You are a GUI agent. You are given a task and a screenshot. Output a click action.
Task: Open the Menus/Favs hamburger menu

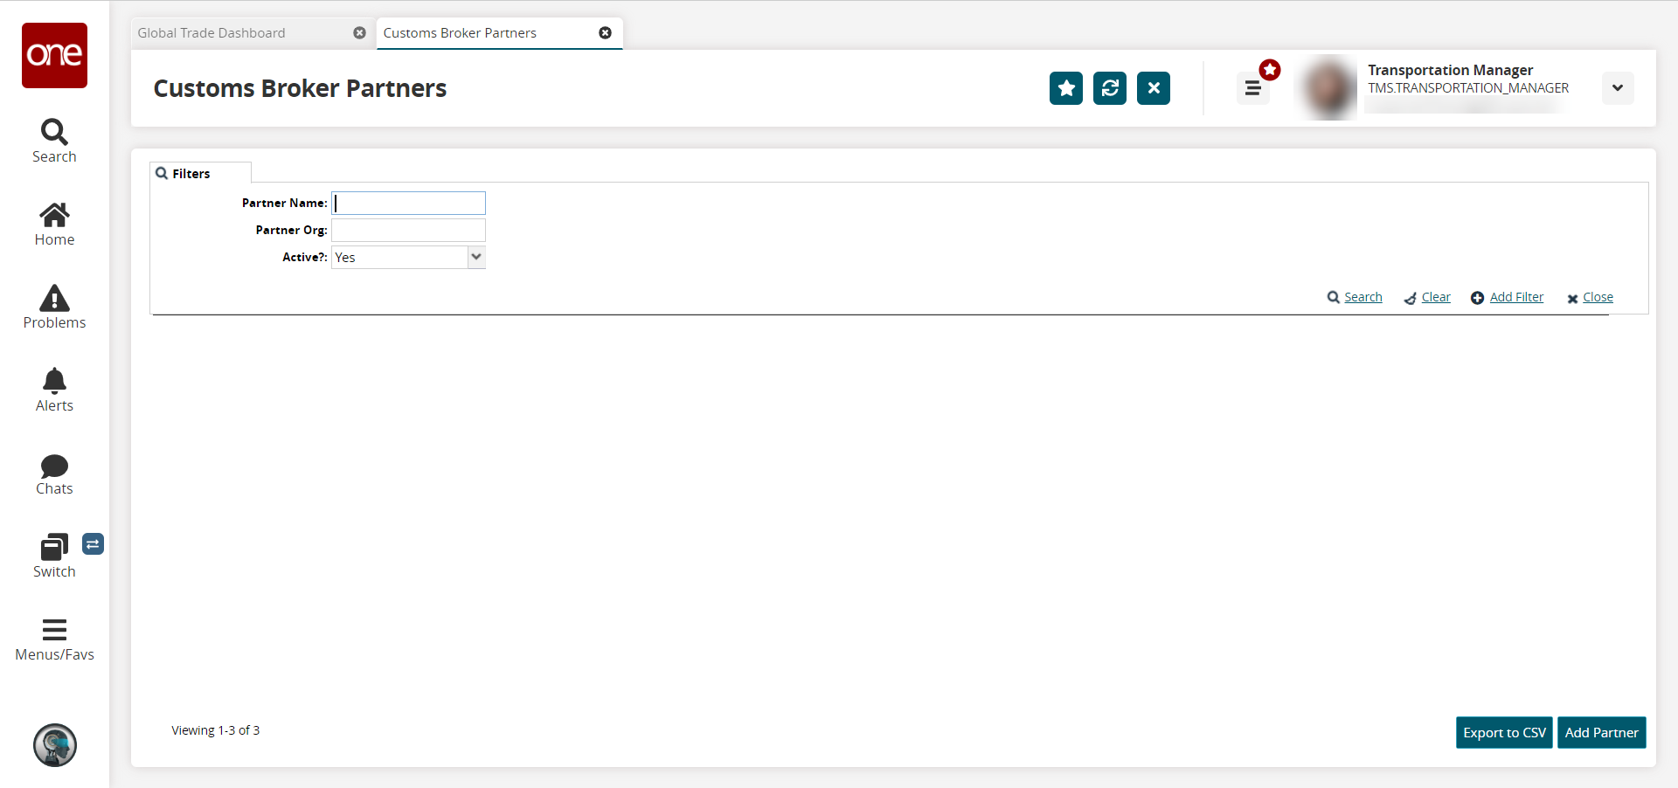click(54, 639)
